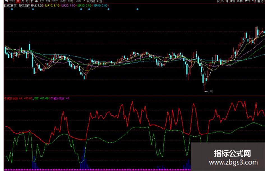Click the purple MA20: 4.00 value
The height and width of the screenshot is (171, 265).
point(68,6)
